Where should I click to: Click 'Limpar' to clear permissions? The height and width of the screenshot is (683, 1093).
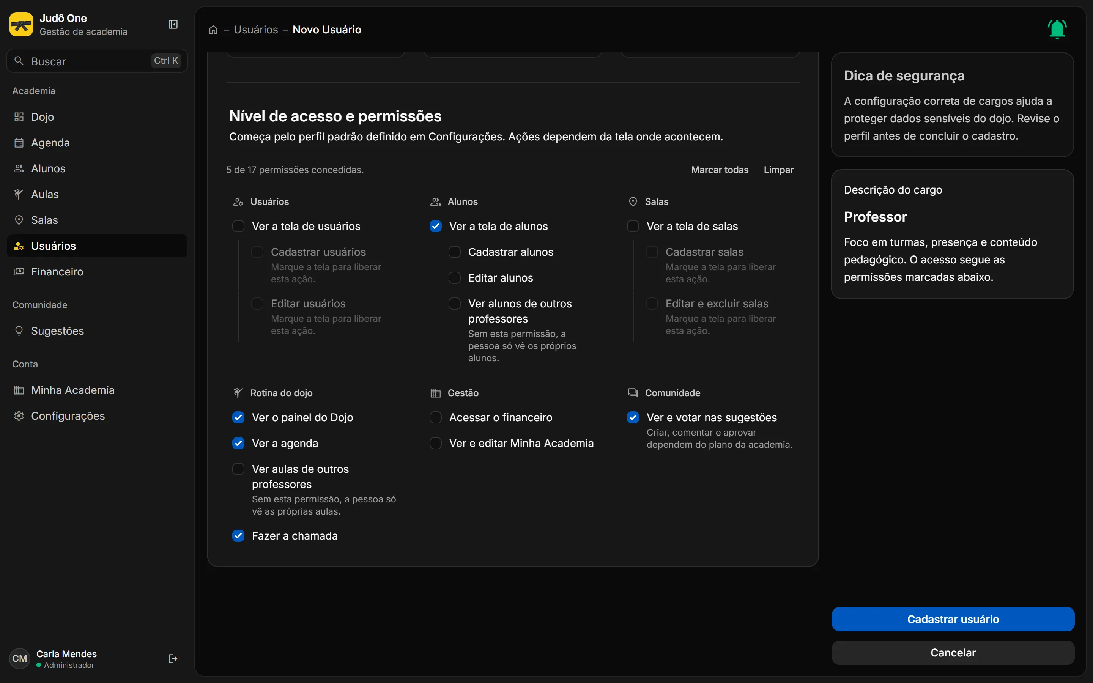[x=778, y=170]
